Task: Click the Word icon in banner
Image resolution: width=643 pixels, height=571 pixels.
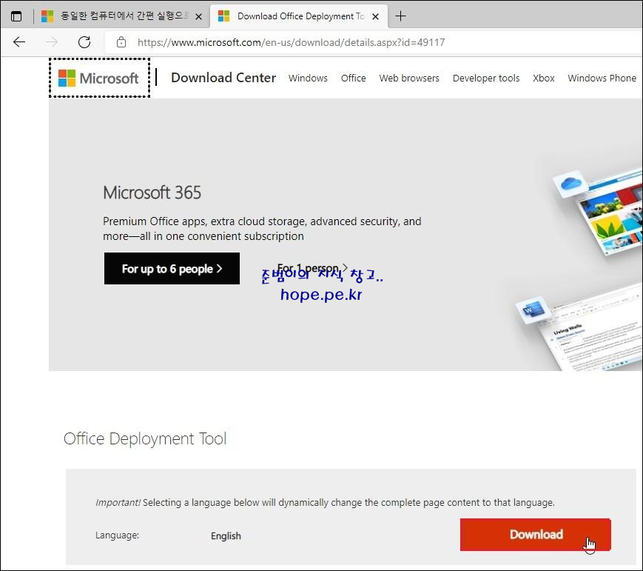Action: [x=532, y=310]
